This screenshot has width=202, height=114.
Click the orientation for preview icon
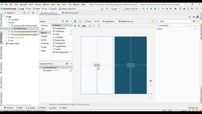pyautogui.click(x=80, y=21)
